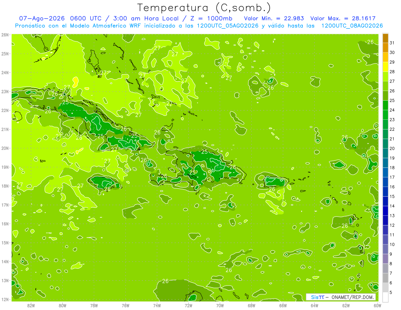Click the "Temperatura (C,somb.)" chart title
Screen dimensions: 401x310
click(204, 8)
